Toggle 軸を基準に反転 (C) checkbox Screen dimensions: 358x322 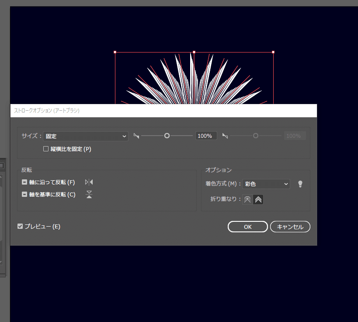(x=24, y=195)
